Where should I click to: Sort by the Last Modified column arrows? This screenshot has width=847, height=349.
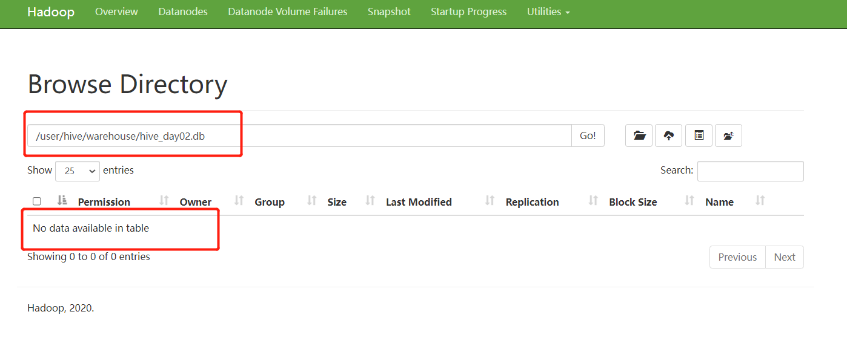[490, 201]
